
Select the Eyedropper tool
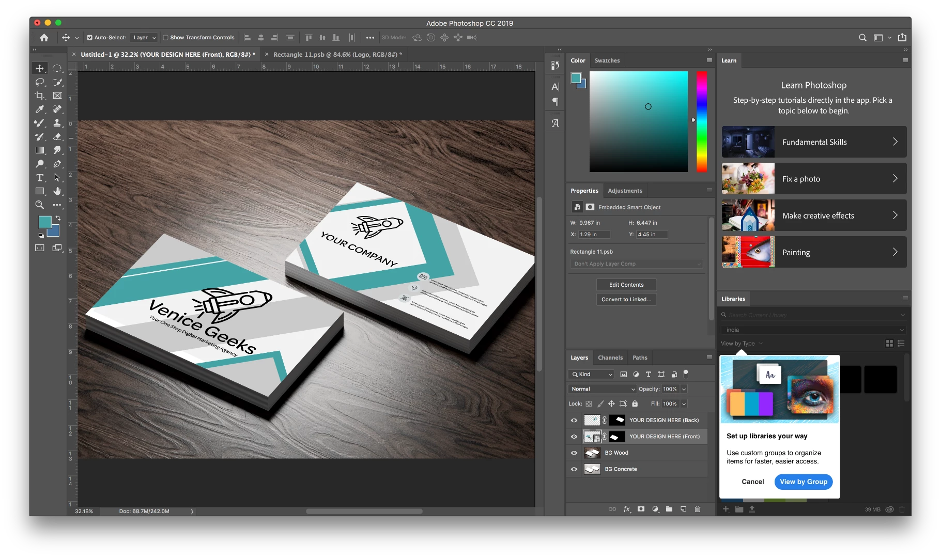40,109
